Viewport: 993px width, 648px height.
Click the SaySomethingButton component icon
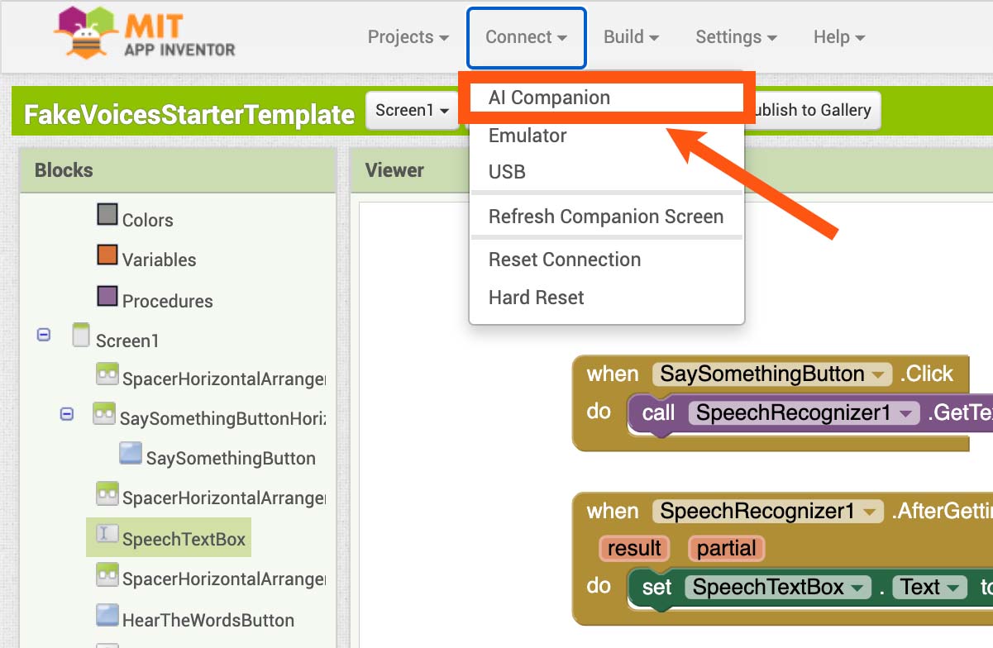[131, 452]
